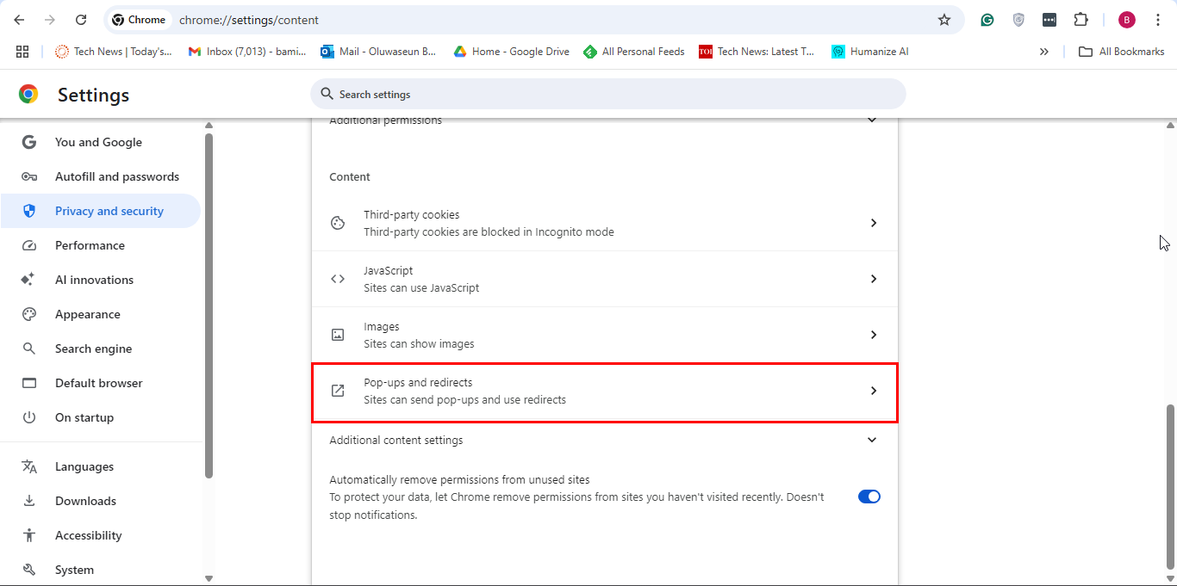Open Autofill and passwords settings

tap(116, 176)
